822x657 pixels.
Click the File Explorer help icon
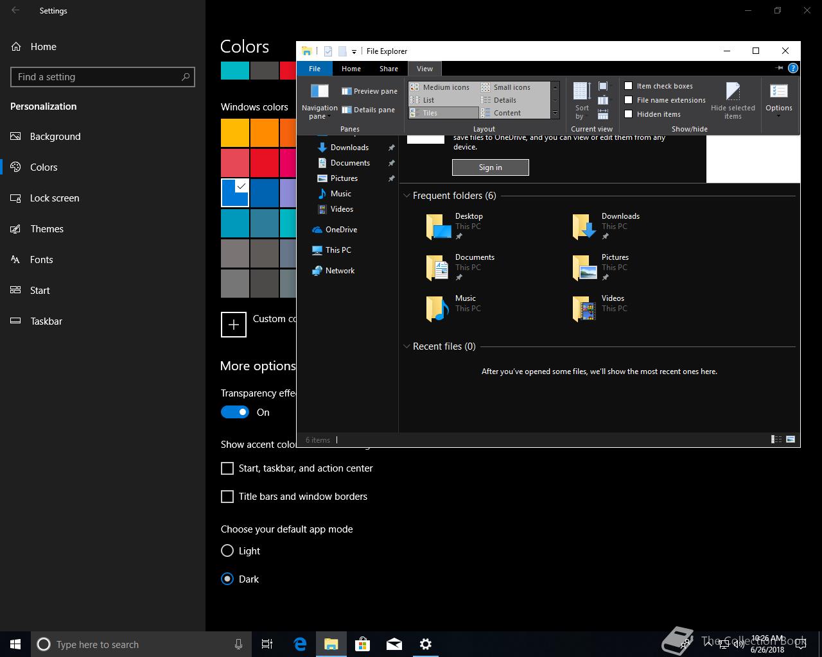(793, 68)
